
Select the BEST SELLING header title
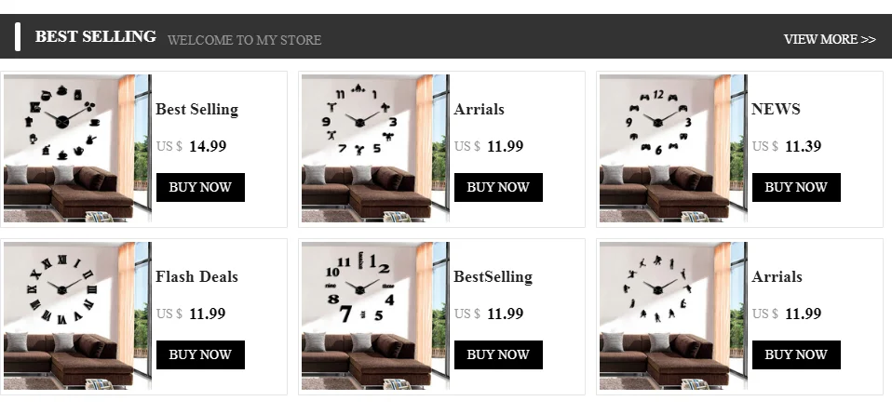(x=95, y=36)
